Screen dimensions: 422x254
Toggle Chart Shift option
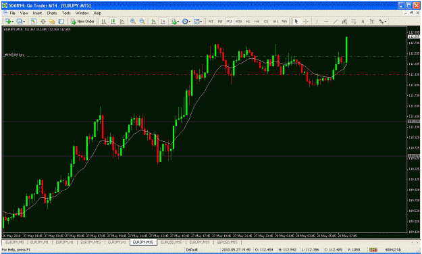[163, 21]
